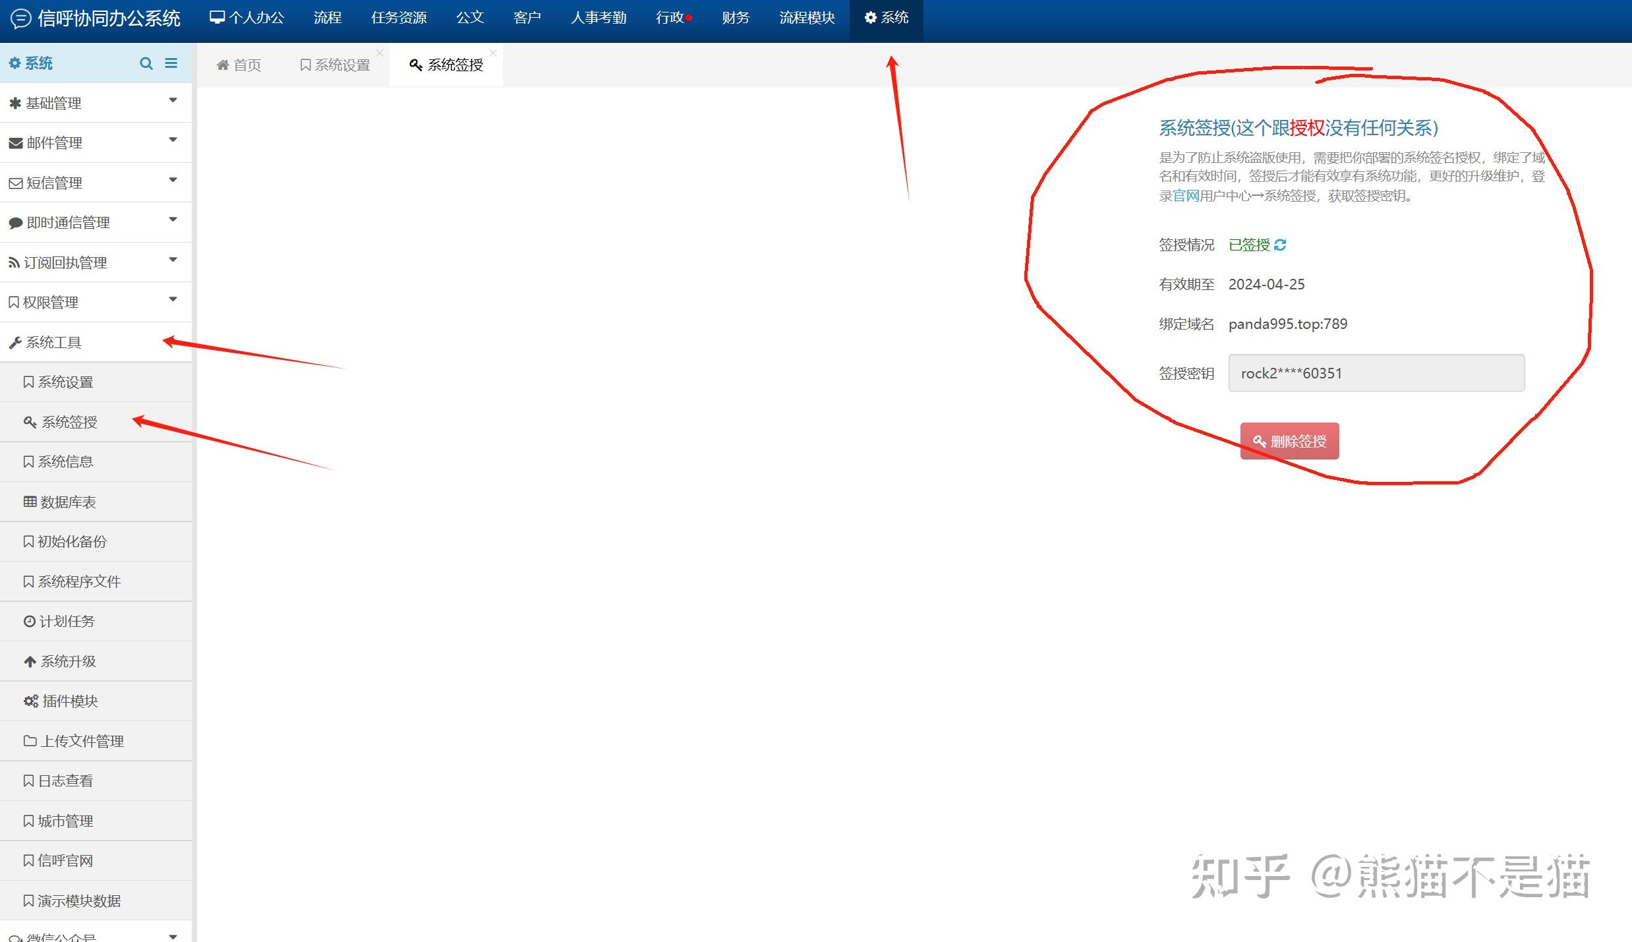Open the 系统 gear menu in top navigation
The width and height of the screenshot is (1632, 942).
pyautogui.click(x=887, y=18)
